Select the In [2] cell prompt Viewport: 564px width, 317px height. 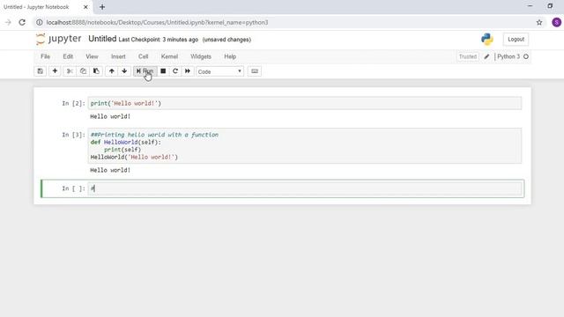pyautogui.click(x=73, y=103)
